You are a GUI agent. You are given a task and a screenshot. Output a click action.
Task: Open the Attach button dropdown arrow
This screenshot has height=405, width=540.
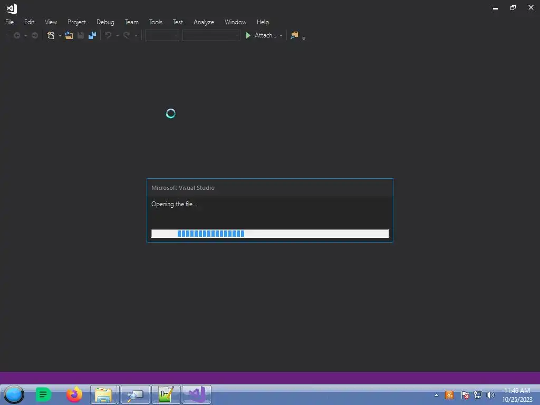click(x=281, y=35)
